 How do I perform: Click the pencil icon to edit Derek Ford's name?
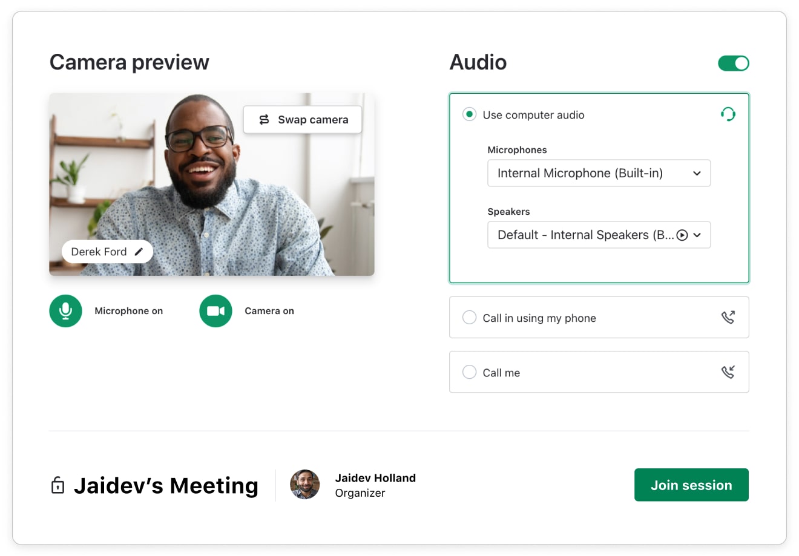tap(139, 251)
